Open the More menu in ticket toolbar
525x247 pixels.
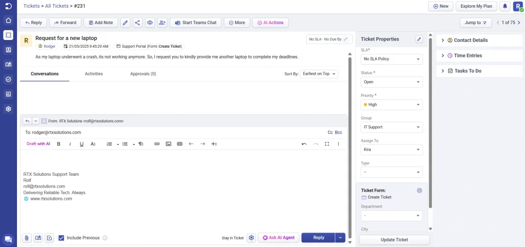coord(237,23)
